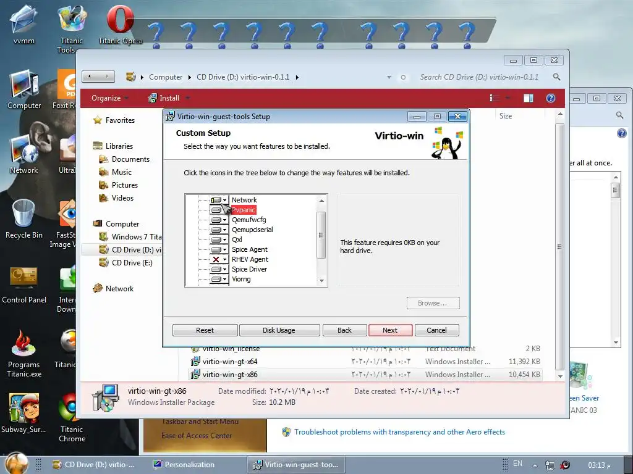Screen dimensions: 633x474
Task: Select Pictures in the navigation pane
Action: [125, 185]
